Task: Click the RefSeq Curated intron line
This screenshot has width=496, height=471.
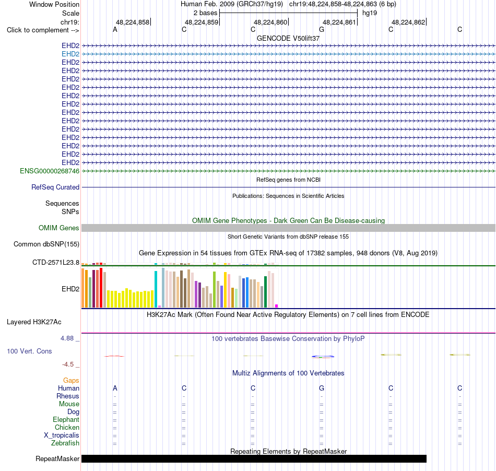Action: point(288,187)
